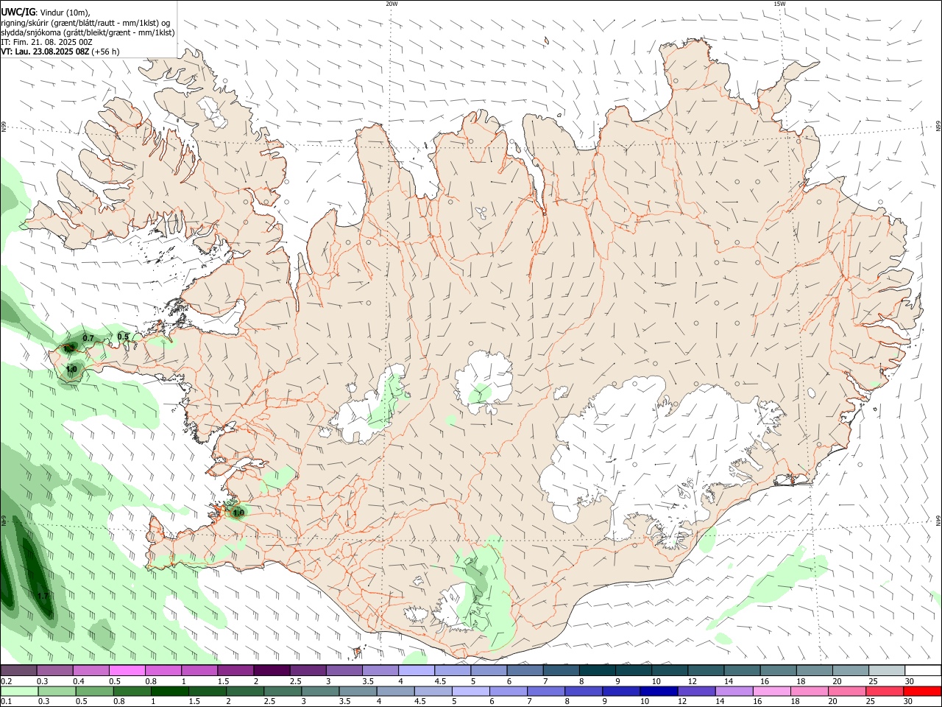Click the grey-teal 16–18 snow swatch
942x707 pixels.
[x=778, y=671]
